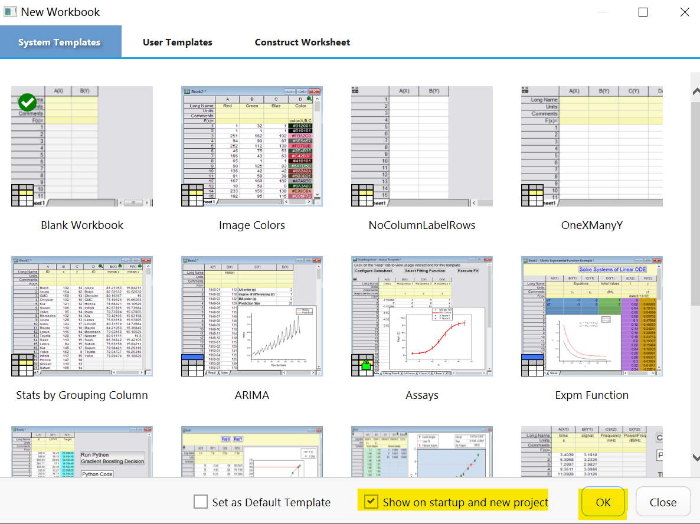This screenshot has width=700, height=524.
Task: Click the scroll down arrow of template list
Action: point(695,457)
